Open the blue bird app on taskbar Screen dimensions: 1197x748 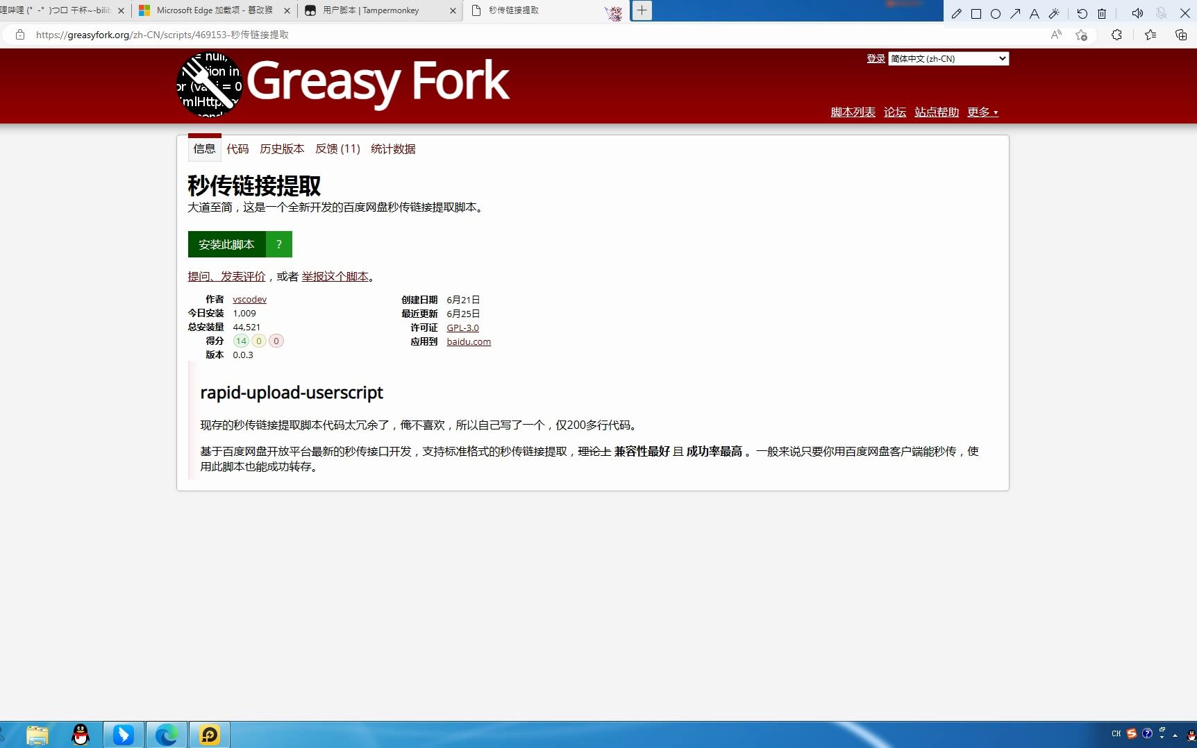(124, 735)
